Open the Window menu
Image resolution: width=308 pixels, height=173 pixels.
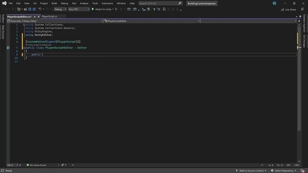click(x=121, y=3)
